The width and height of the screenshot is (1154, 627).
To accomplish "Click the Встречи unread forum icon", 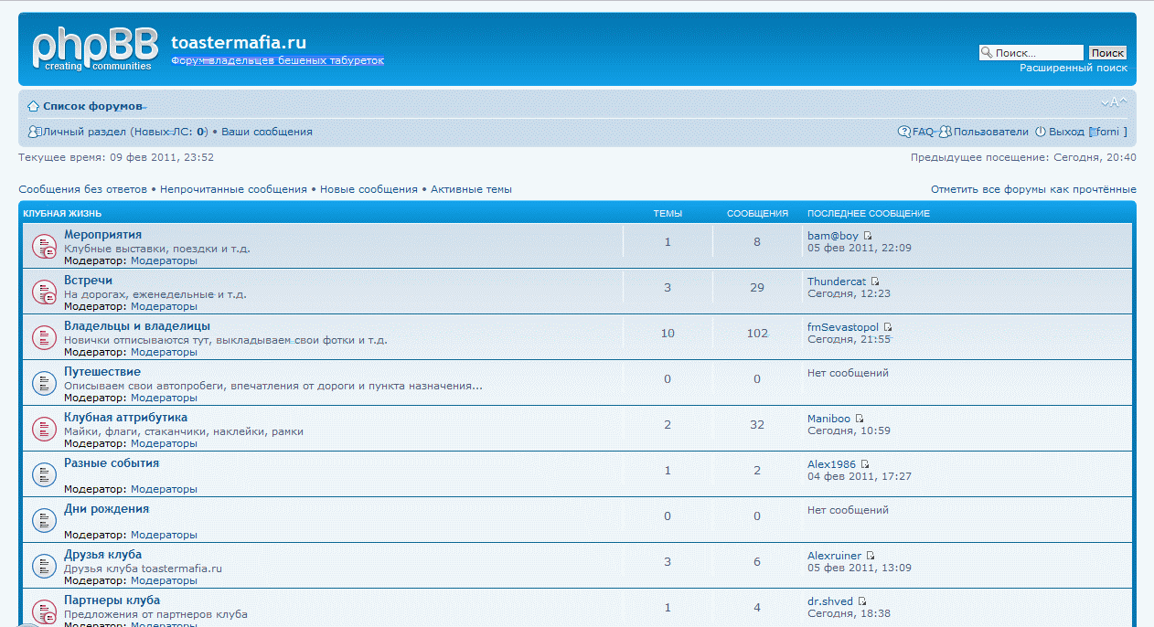I will pos(45,292).
